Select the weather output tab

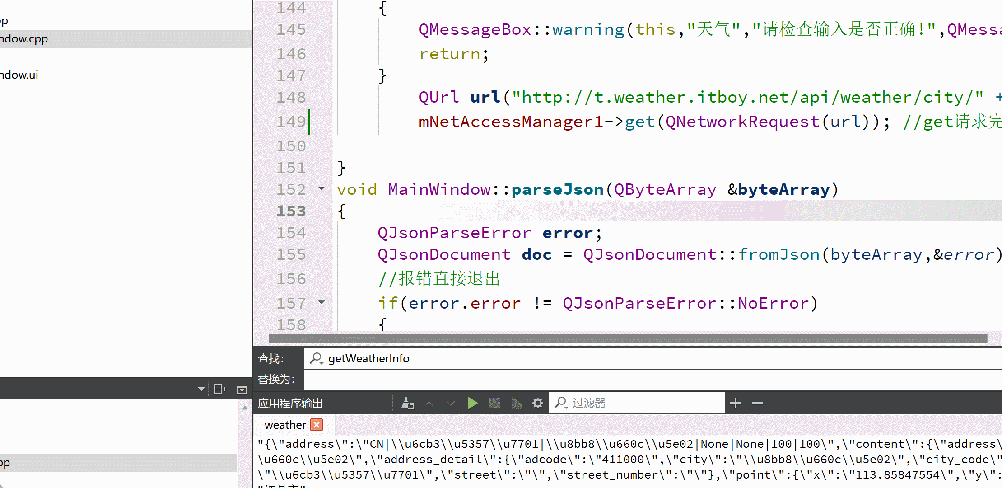pyautogui.click(x=285, y=425)
